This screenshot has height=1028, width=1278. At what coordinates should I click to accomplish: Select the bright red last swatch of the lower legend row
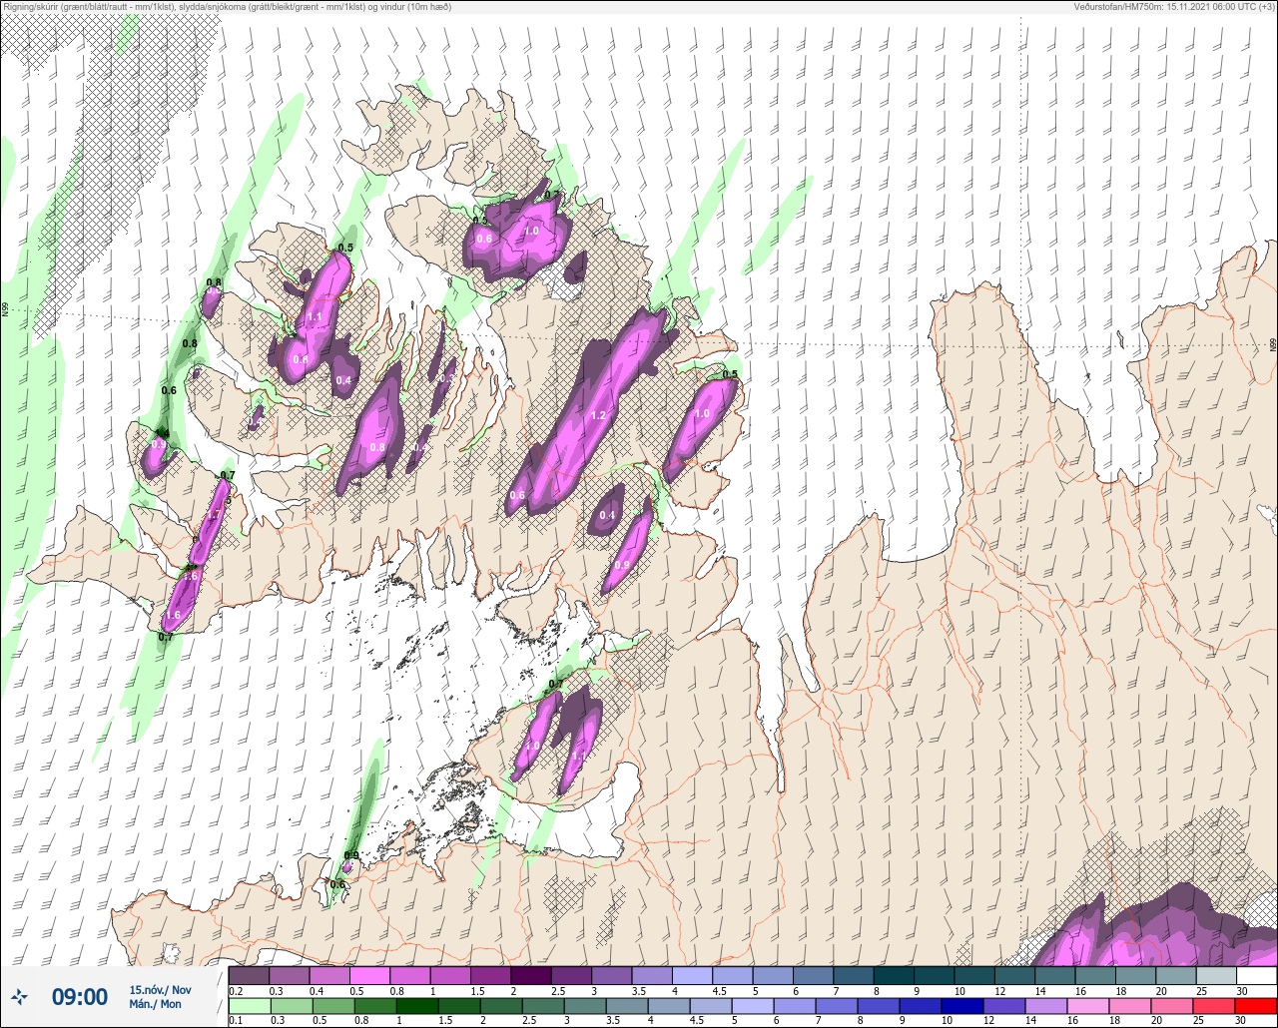point(1256,1005)
